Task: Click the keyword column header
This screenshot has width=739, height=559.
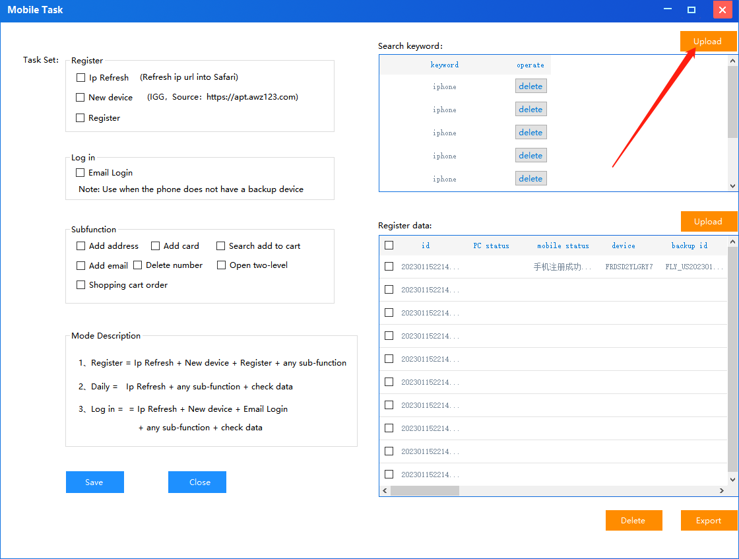Action: click(x=445, y=65)
